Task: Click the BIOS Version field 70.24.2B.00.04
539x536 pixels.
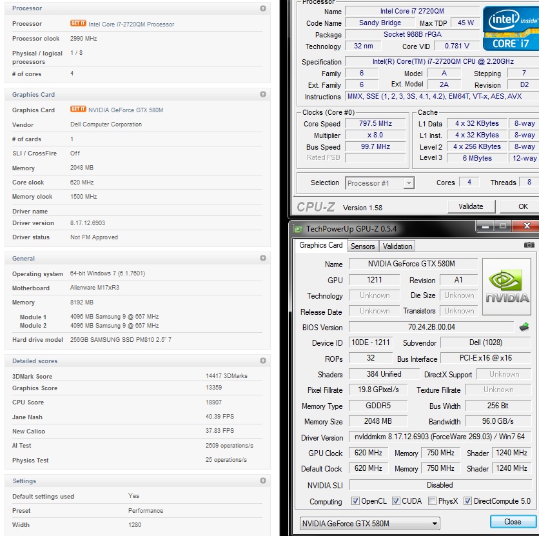Action: click(431, 326)
